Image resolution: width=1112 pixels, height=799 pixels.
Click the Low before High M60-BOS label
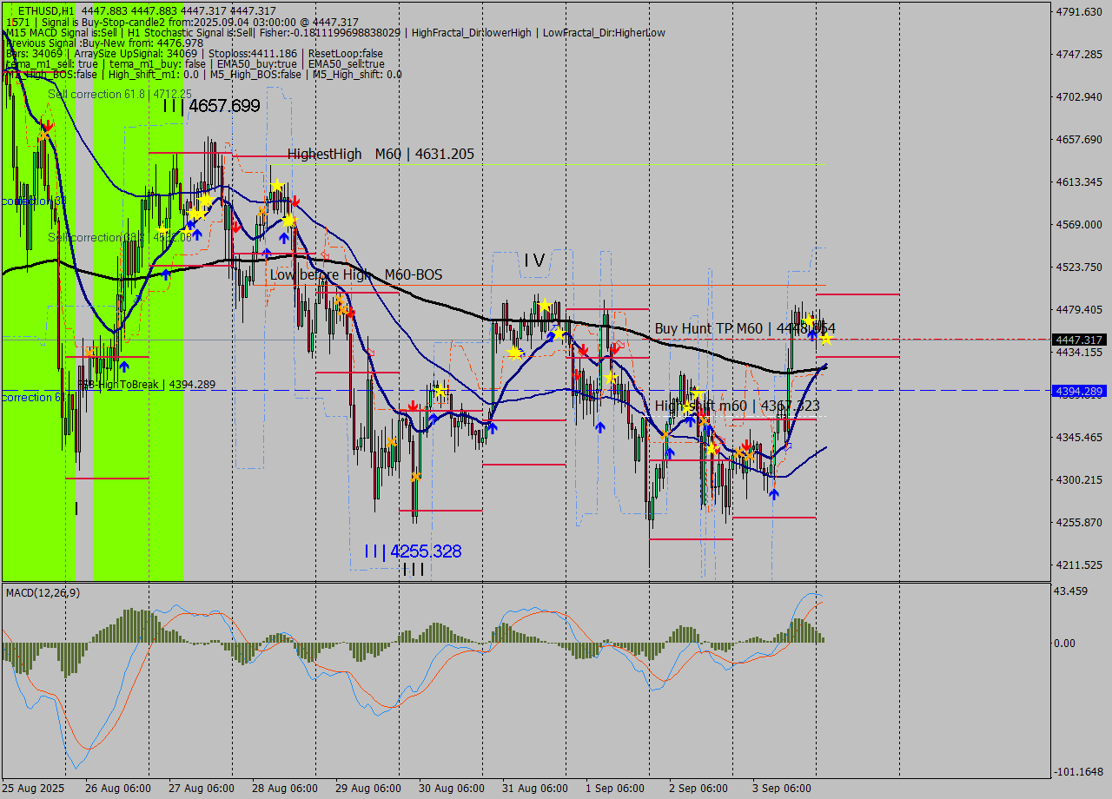click(x=355, y=274)
